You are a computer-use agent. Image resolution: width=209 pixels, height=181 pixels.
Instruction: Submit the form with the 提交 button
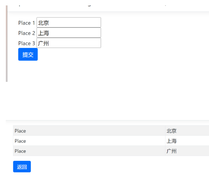click(x=28, y=54)
